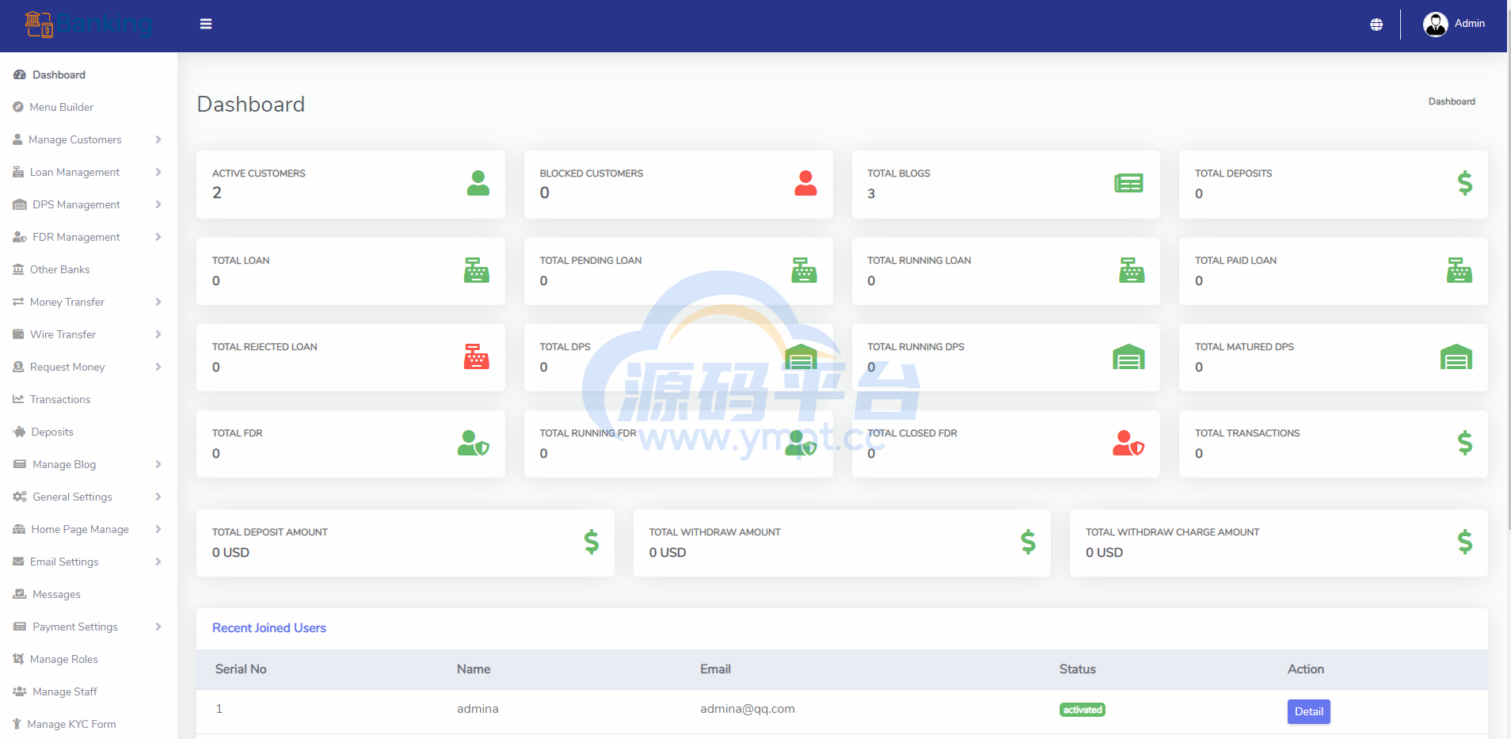Click the Email Settings expand chevron
This screenshot has width=1511, height=739.
(158, 562)
